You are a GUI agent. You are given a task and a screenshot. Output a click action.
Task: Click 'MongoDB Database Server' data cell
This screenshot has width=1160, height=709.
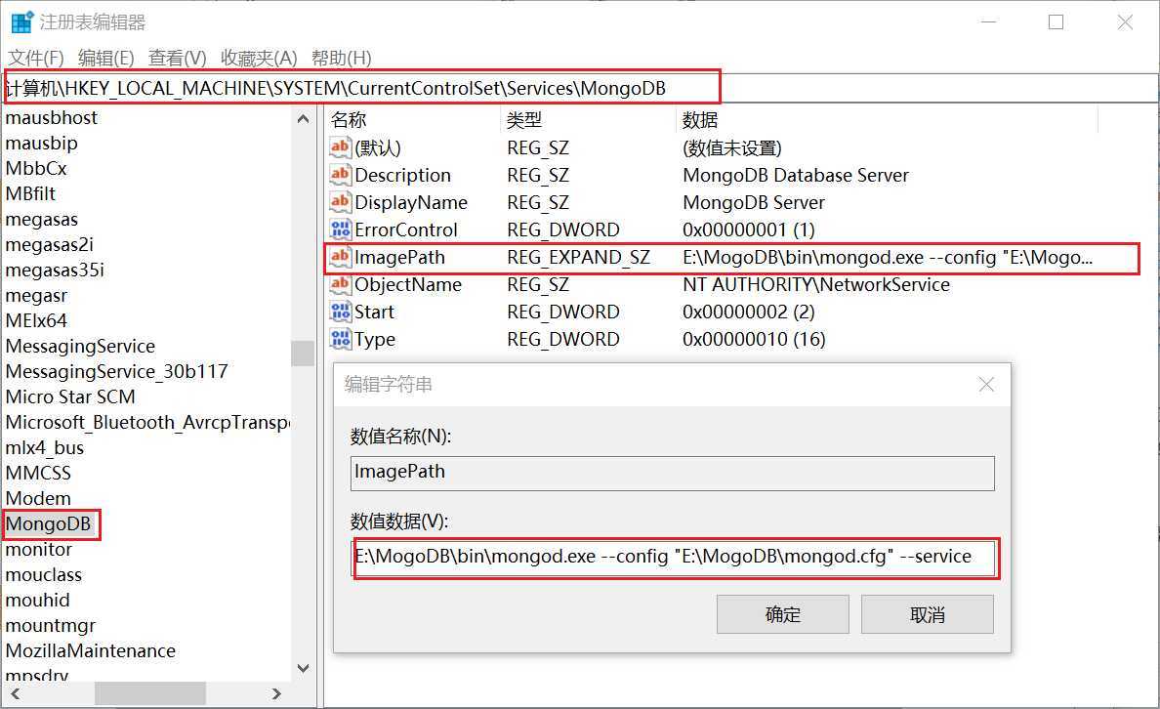click(x=795, y=175)
